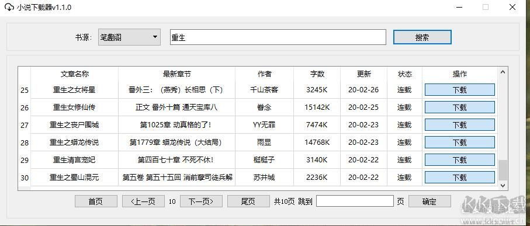Close the 小说下载器 window

pyautogui.click(x=512, y=7)
